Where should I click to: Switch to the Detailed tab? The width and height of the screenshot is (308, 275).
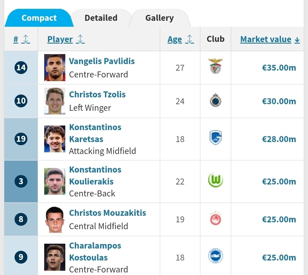point(101,18)
